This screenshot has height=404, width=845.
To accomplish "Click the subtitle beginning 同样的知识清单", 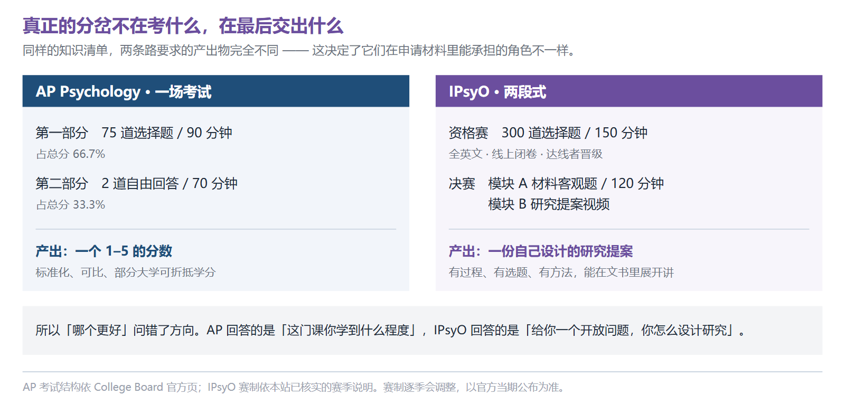I will (x=300, y=50).
